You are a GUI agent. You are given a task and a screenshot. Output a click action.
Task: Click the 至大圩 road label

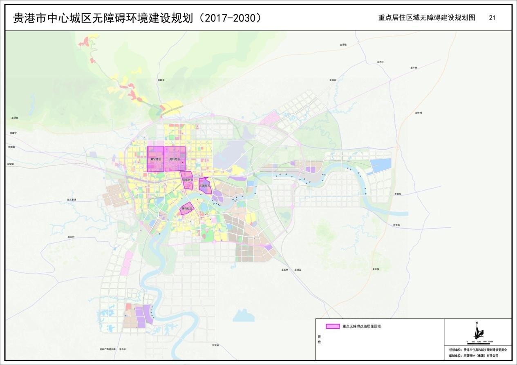380,62
